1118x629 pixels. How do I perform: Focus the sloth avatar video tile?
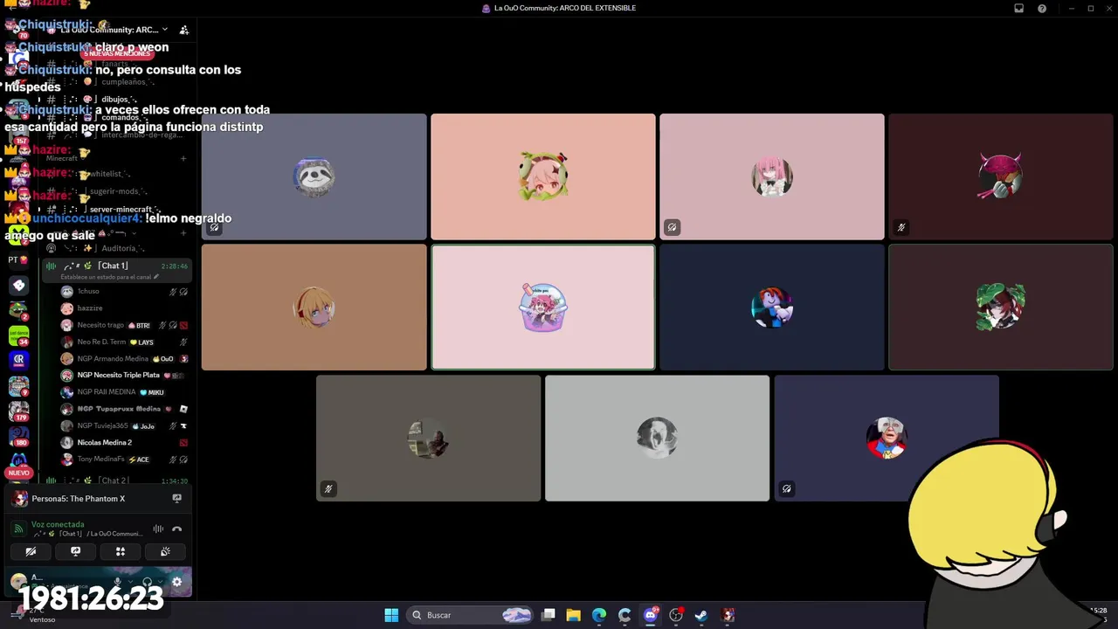(314, 176)
